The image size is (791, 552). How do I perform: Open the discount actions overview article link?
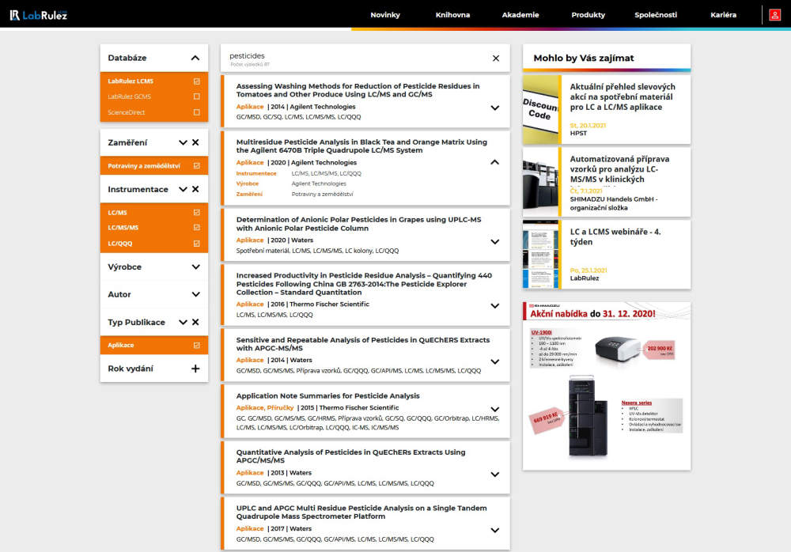pos(623,97)
